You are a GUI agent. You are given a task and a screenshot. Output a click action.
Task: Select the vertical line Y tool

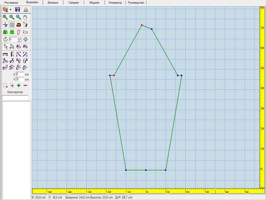click(12, 54)
